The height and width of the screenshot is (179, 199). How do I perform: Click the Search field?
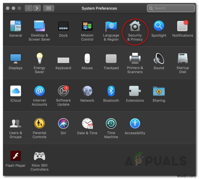tap(171, 8)
